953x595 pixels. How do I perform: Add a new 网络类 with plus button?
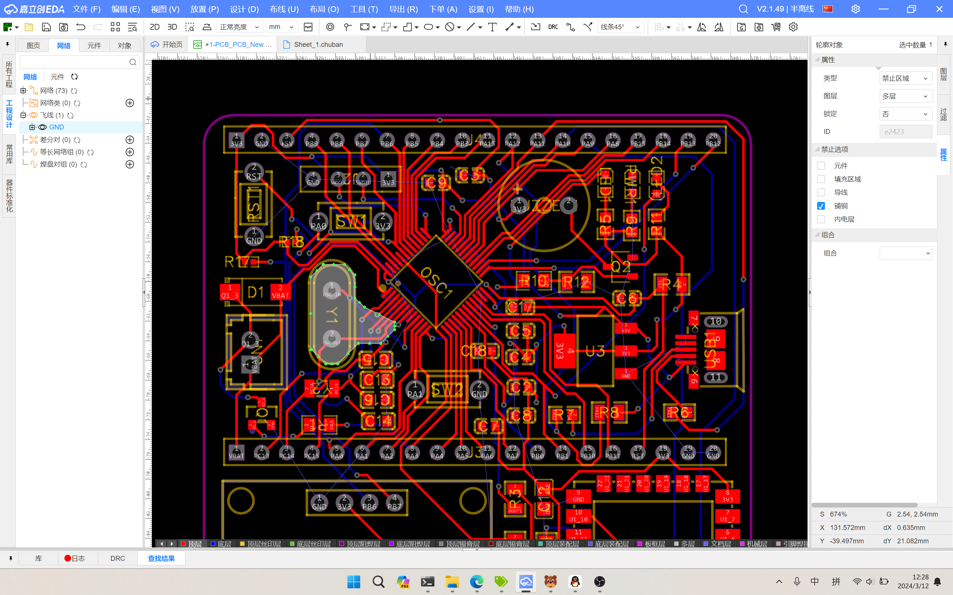pos(130,103)
